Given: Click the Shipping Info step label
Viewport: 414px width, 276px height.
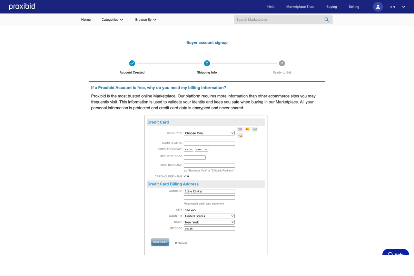Looking at the screenshot, I should [207, 72].
